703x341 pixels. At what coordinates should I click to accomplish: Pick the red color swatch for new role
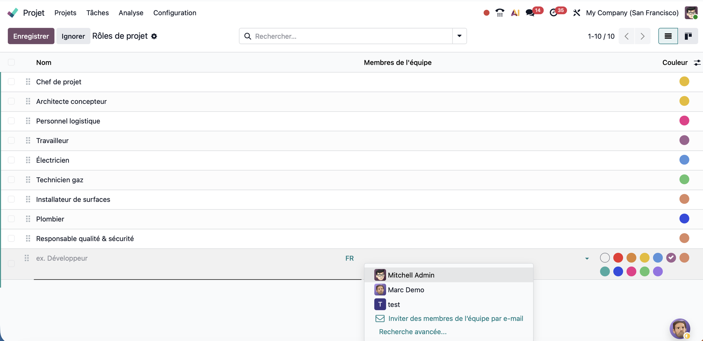coord(618,258)
